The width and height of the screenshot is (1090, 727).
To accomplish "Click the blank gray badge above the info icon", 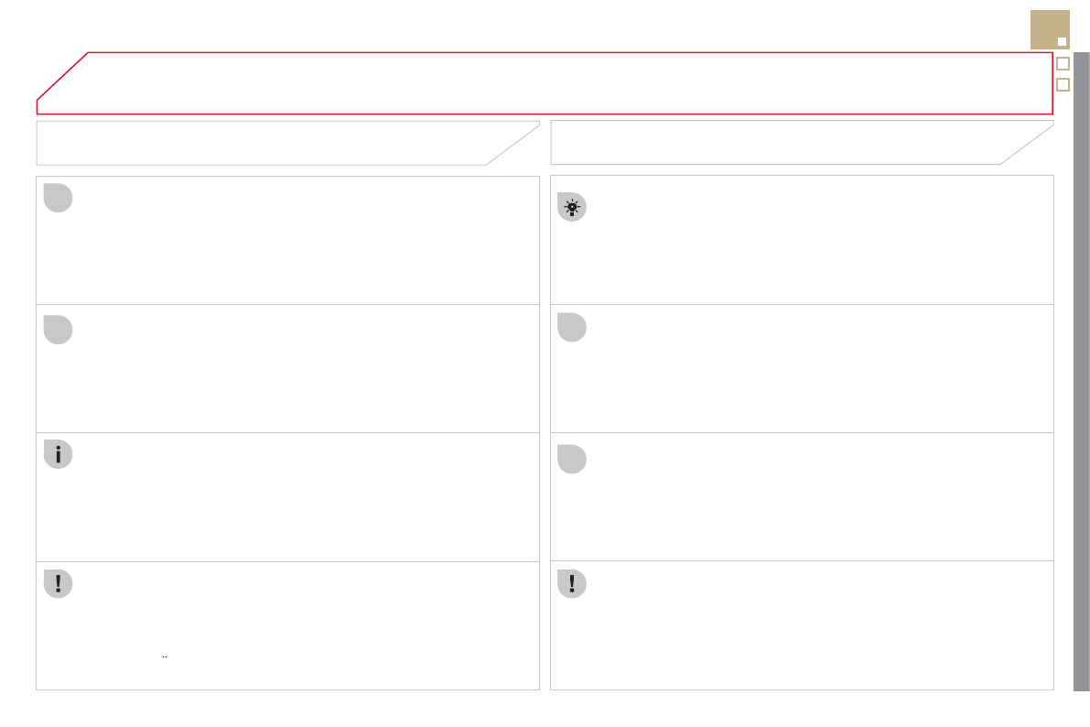I will 58,330.
